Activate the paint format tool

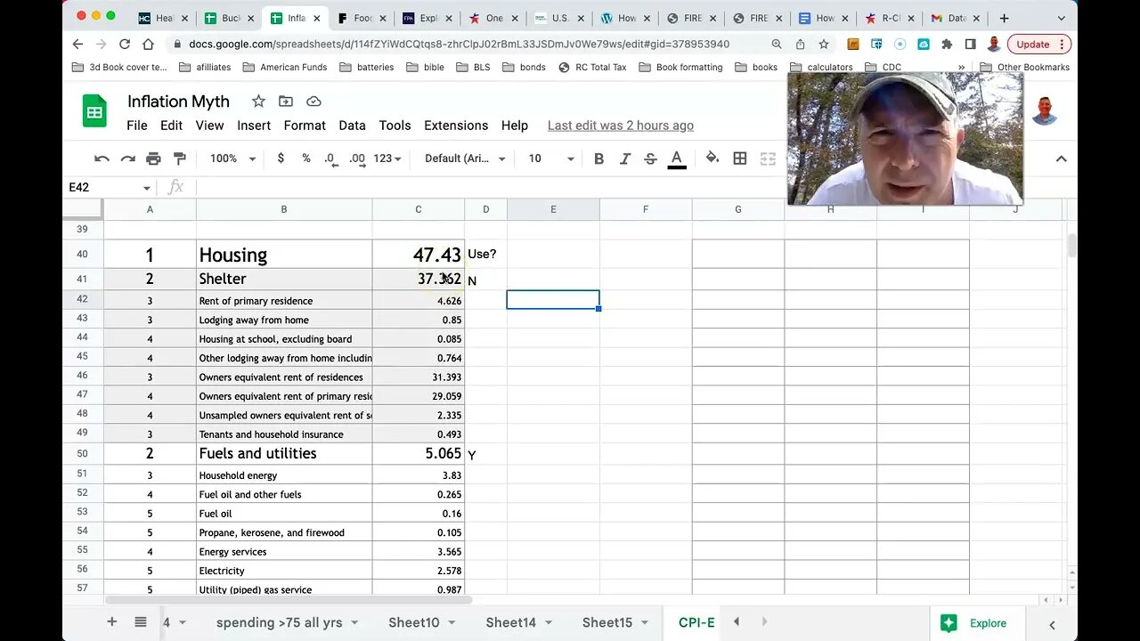(x=179, y=158)
